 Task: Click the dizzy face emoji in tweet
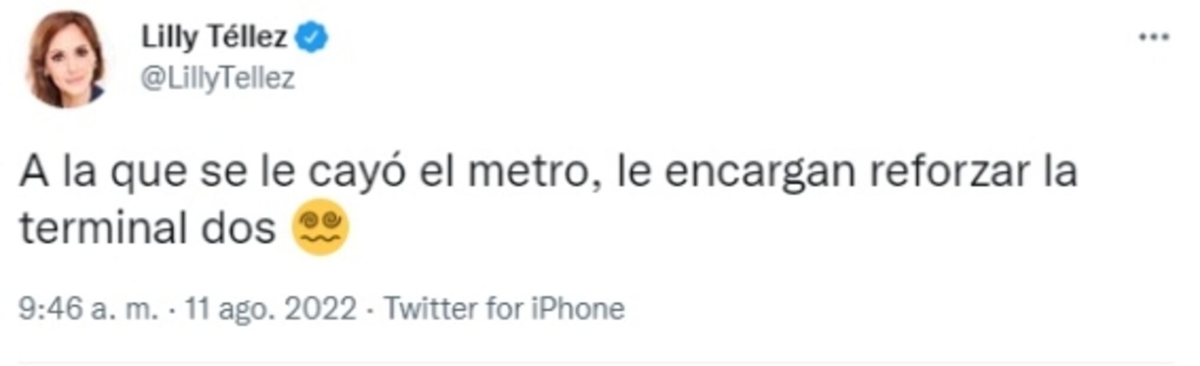(x=320, y=227)
